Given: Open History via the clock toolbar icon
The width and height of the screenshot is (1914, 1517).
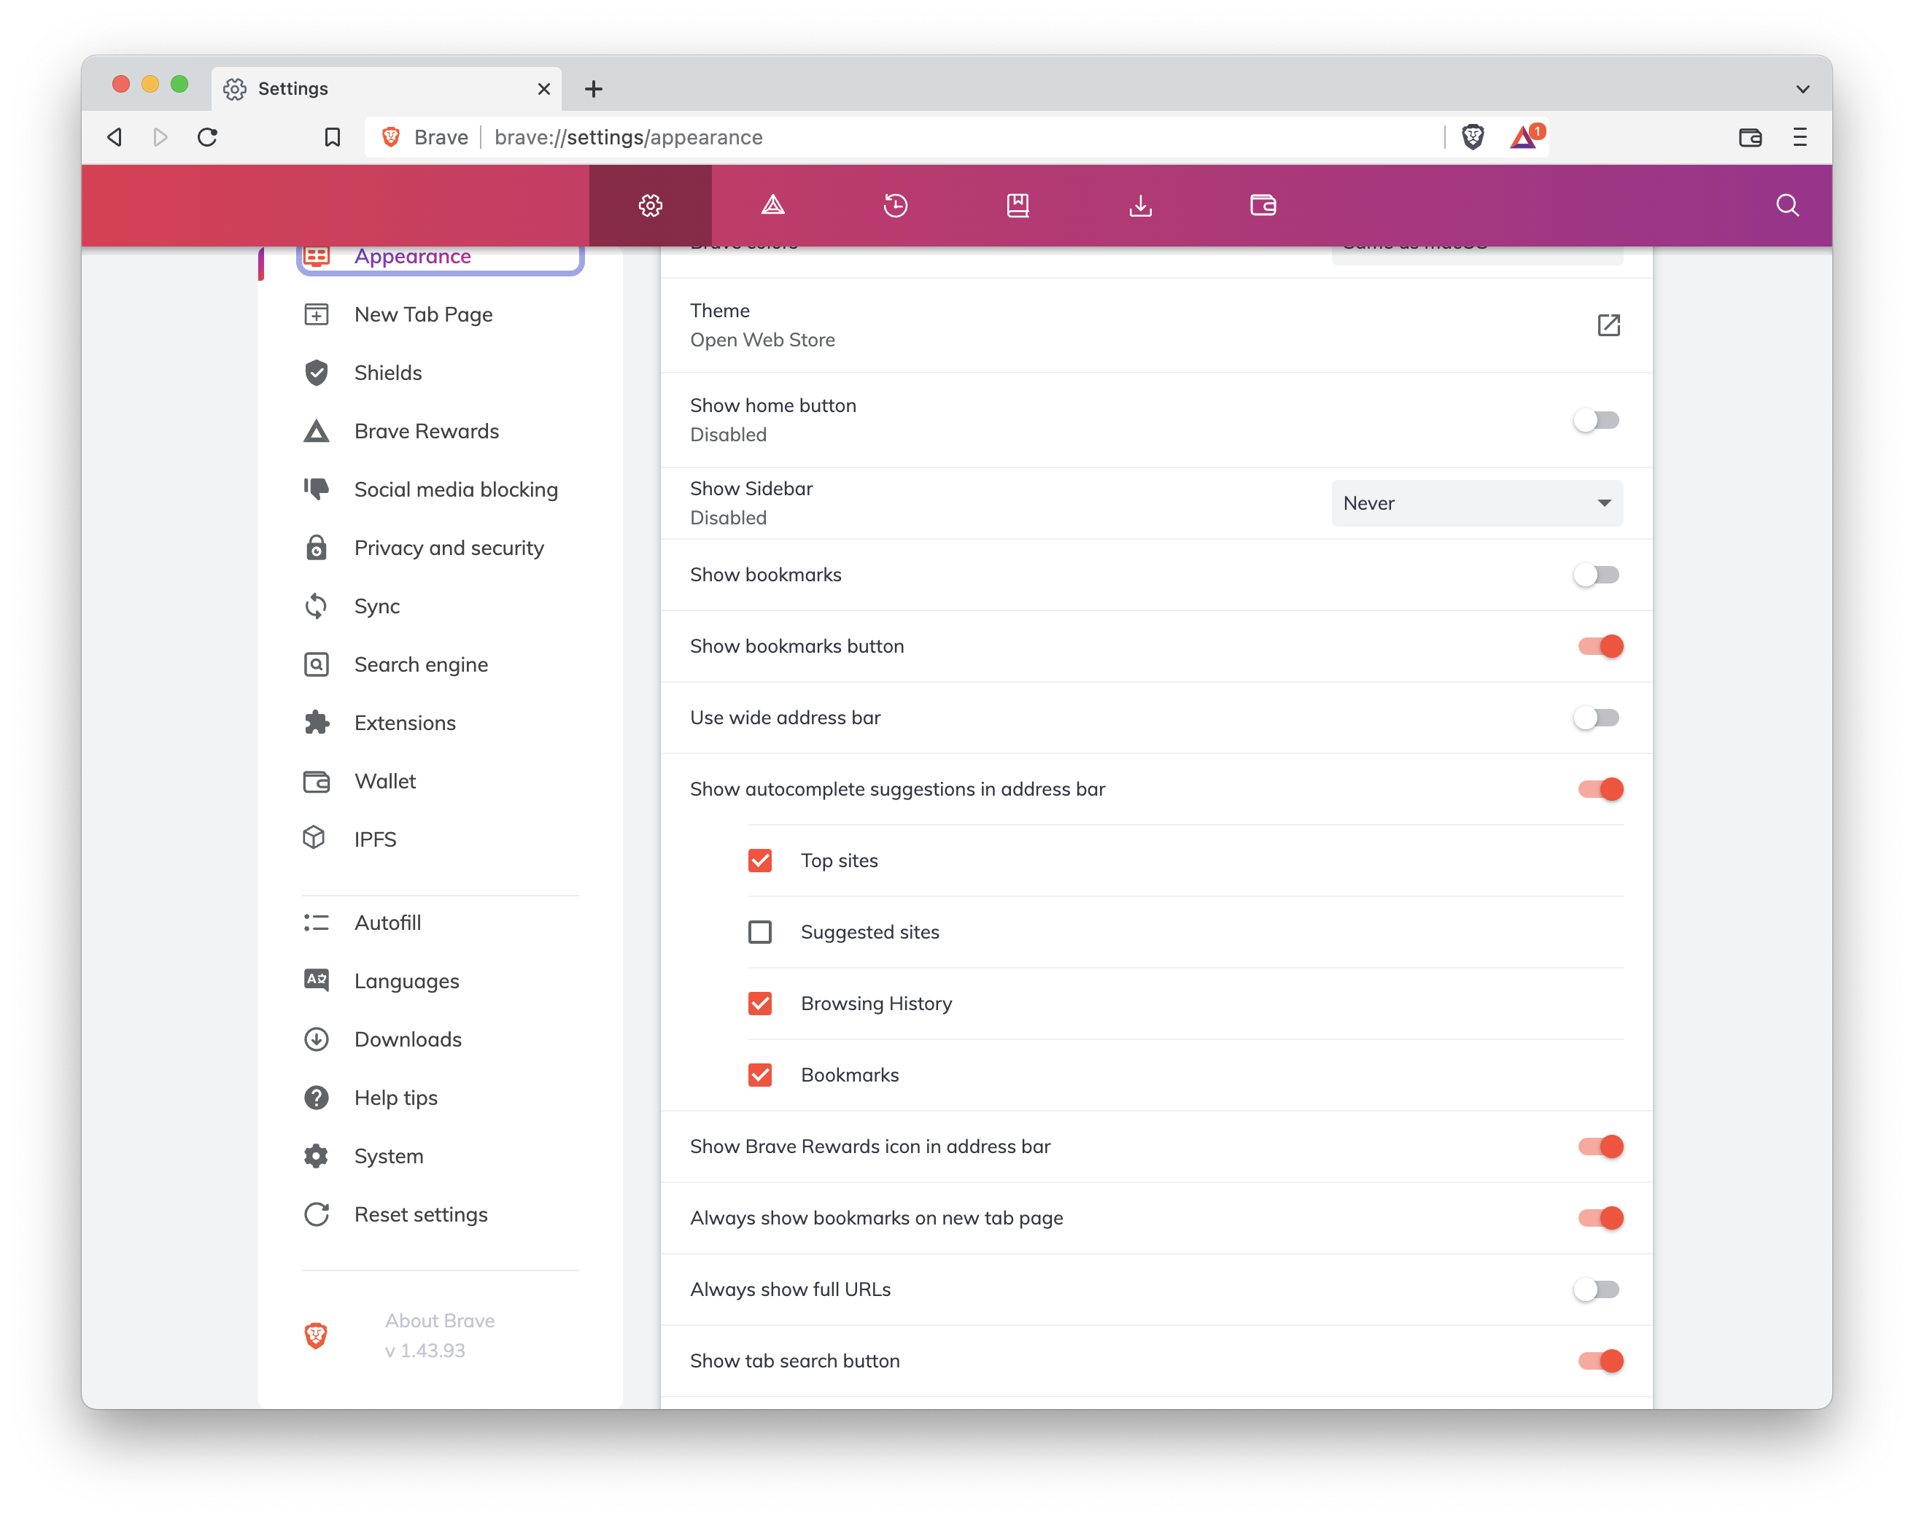Looking at the screenshot, I should [x=896, y=205].
